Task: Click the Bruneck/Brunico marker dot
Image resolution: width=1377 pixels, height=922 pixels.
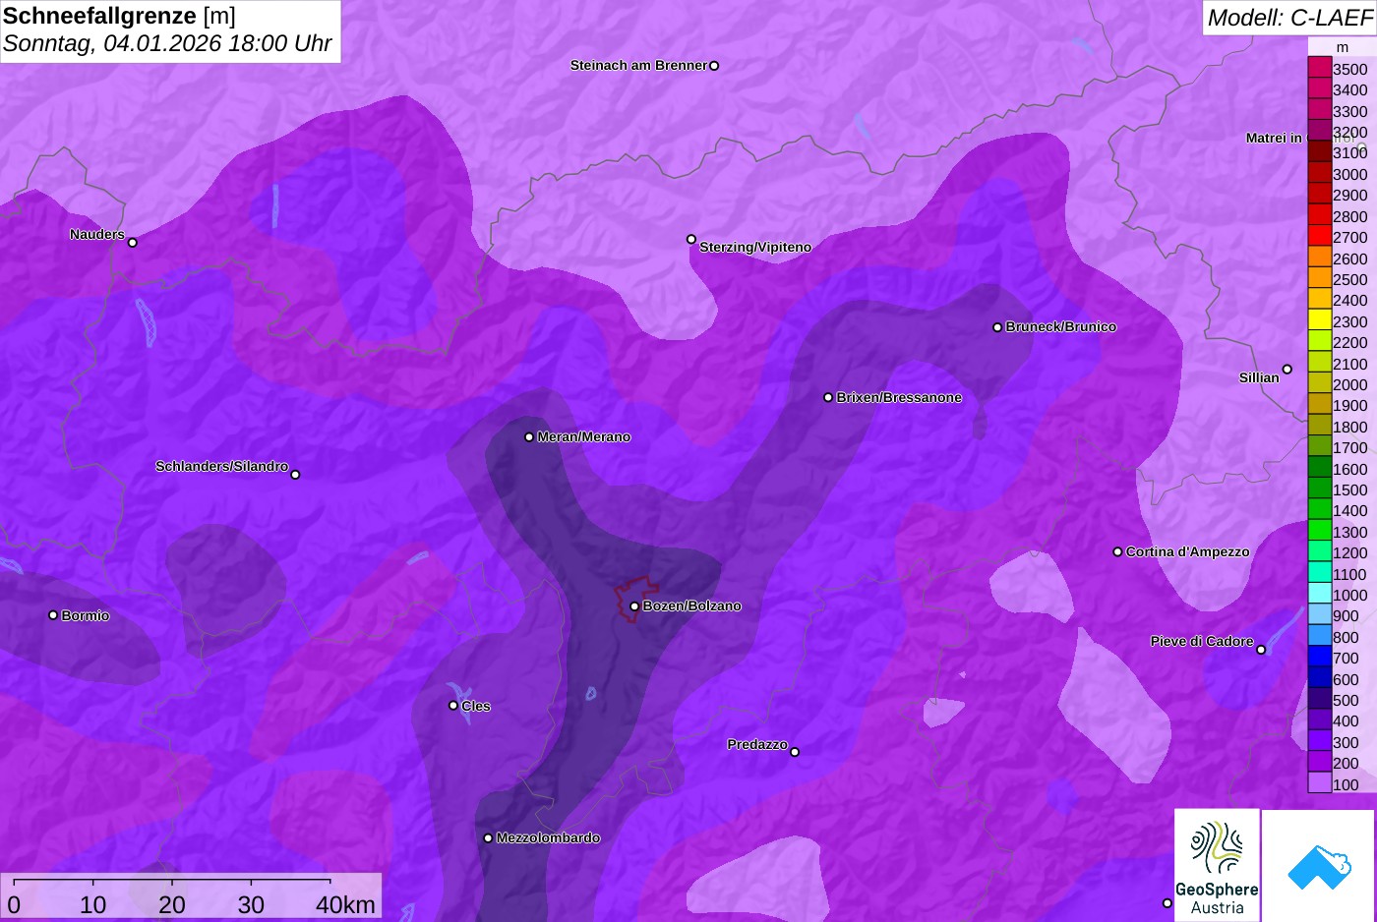Action: pos(997,327)
